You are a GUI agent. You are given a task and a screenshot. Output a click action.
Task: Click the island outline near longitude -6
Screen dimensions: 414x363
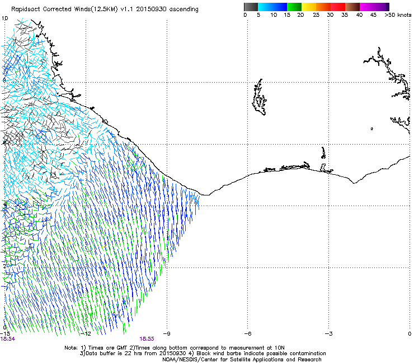[x=259, y=97]
